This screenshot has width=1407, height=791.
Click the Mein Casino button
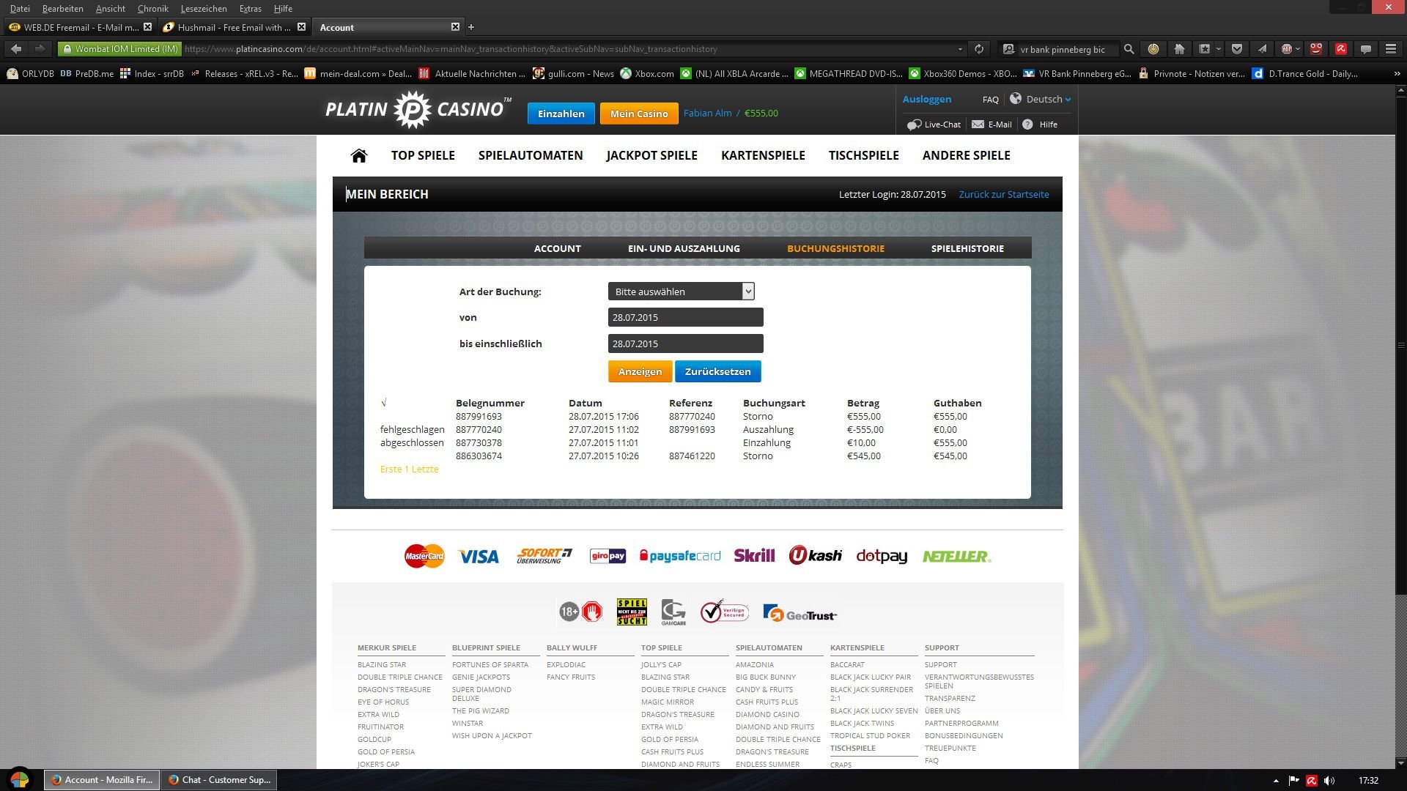click(639, 114)
